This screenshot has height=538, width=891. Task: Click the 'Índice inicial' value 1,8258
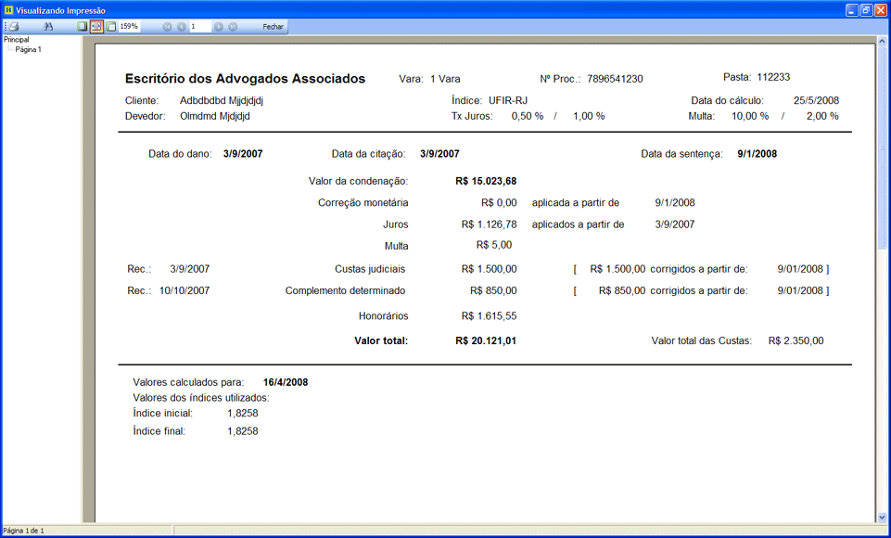tap(243, 414)
